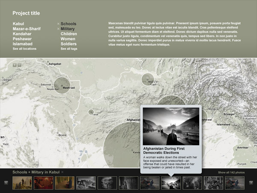Click the small Herat circle marker
The width and height of the screenshot is (257, 193).
coord(91,112)
